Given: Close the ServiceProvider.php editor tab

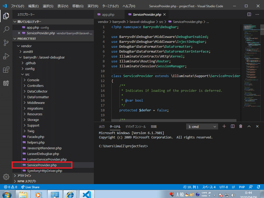Looking at the screenshot, I should click(164, 15).
